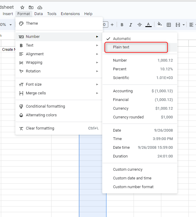Apply the Duration format
This screenshot has width=196, height=217.
tap(140, 156)
